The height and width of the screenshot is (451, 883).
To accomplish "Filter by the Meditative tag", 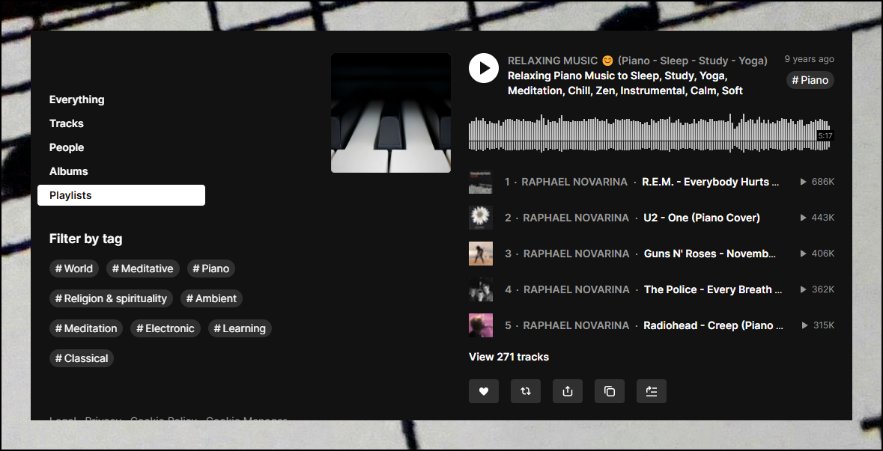I will click(142, 269).
